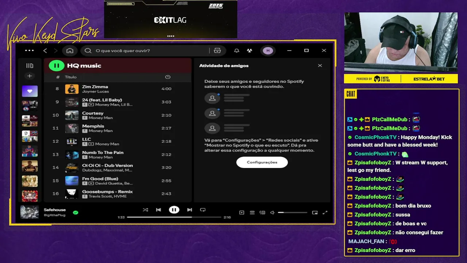This screenshot has width=467, height=263.
Task: Open the Browse icon beside search
Action: coord(217,51)
